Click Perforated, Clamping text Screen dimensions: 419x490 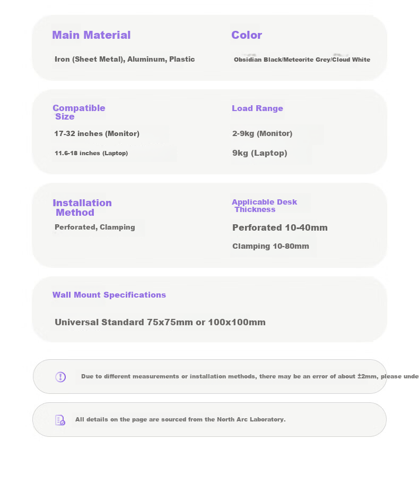(x=95, y=227)
